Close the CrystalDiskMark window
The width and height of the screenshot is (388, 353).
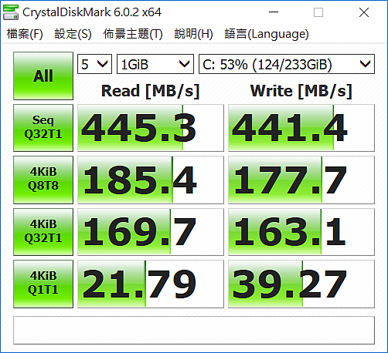click(x=364, y=12)
